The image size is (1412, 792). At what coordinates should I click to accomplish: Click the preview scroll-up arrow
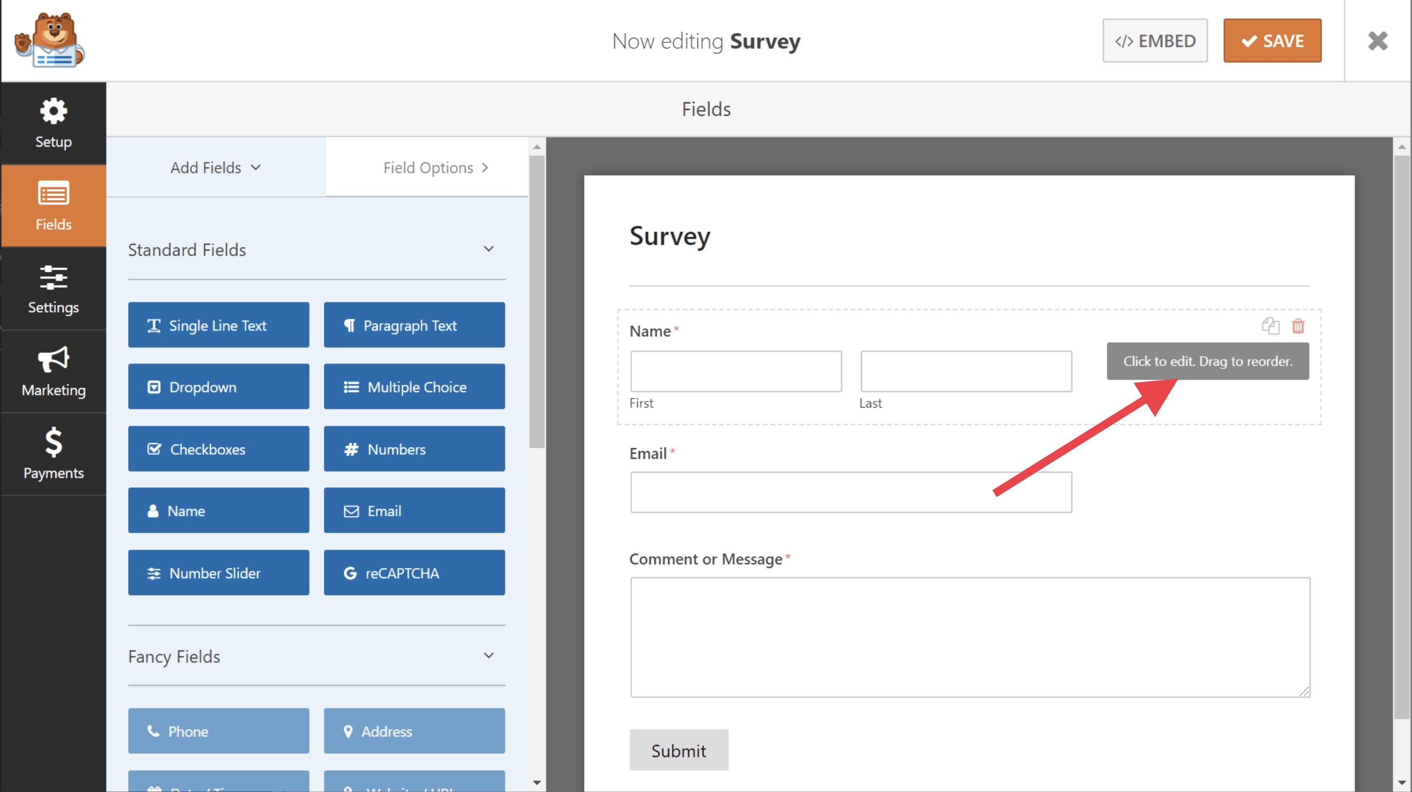click(1402, 146)
